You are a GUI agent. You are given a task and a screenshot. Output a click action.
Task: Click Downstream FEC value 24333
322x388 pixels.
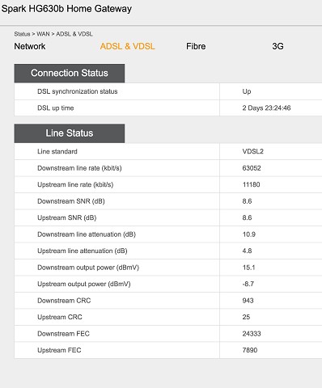tap(252, 334)
